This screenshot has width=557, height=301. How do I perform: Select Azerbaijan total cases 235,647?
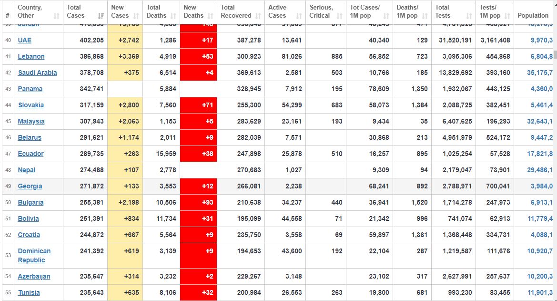click(x=91, y=276)
